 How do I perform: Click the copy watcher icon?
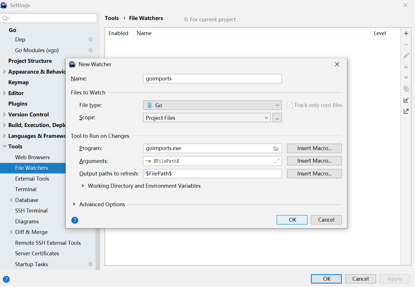(406, 89)
